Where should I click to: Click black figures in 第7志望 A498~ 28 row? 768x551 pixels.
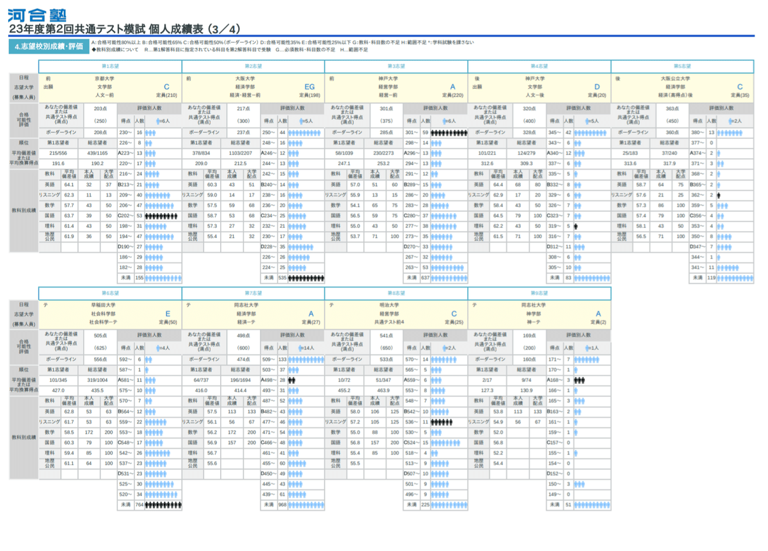(291, 379)
